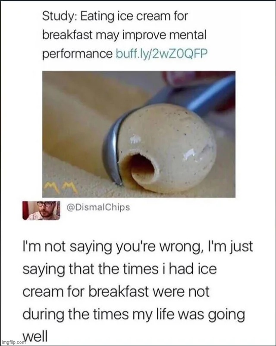Viewport: 276px width, 346px height.
Task: Click "saying that the times i had ice" line
Action: pos(119,269)
